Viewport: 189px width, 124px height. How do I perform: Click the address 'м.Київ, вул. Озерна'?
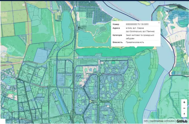tap(135, 28)
